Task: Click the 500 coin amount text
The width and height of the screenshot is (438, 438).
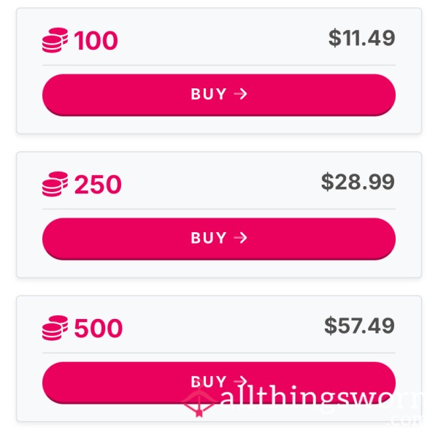Action: [x=99, y=328]
